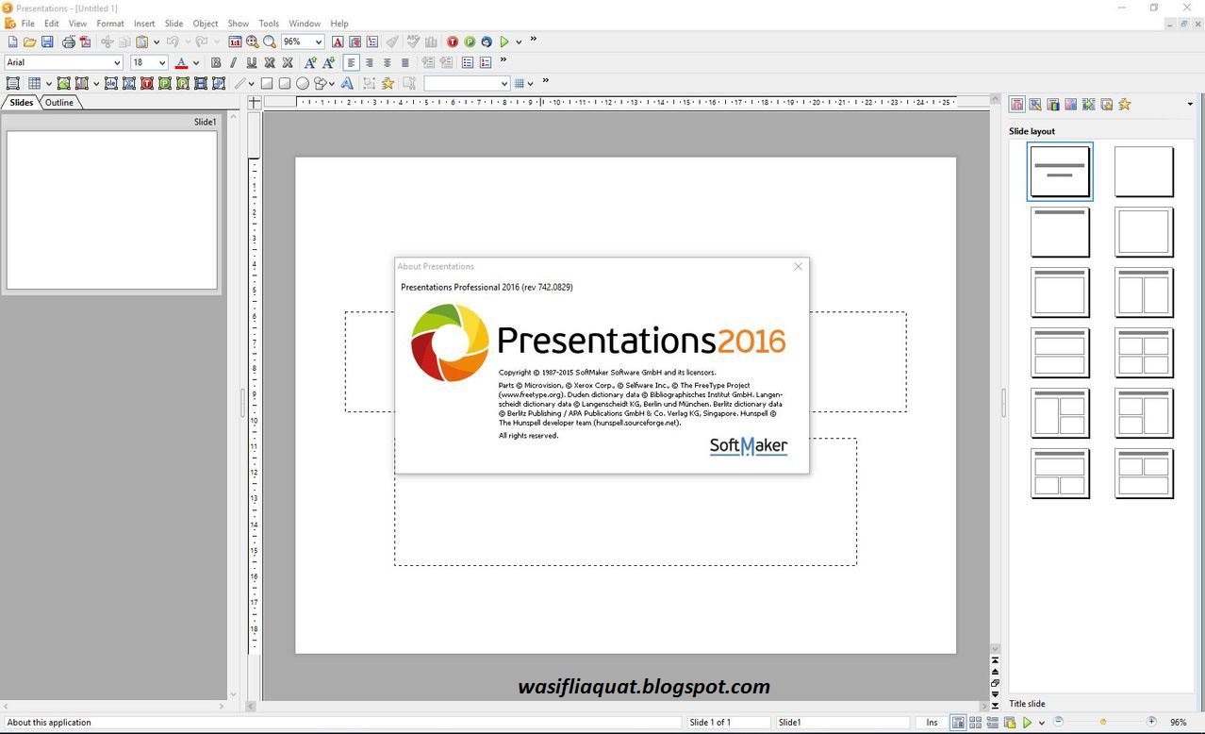The width and height of the screenshot is (1205, 734).
Task: Expand the font color dropdown arrow
Action: pyautogui.click(x=195, y=63)
